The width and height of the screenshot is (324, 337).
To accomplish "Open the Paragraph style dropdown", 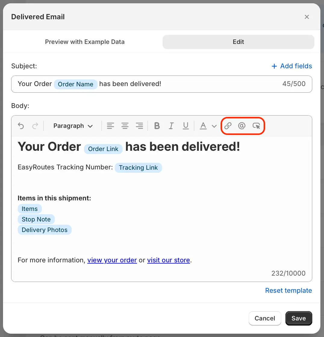I will pyautogui.click(x=73, y=126).
